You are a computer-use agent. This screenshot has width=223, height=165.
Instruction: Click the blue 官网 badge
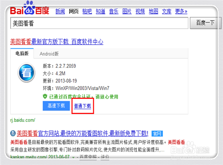click(x=157, y=134)
